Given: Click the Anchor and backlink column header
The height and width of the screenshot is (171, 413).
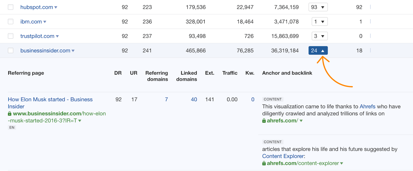Looking at the screenshot, I should [x=287, y=73].
